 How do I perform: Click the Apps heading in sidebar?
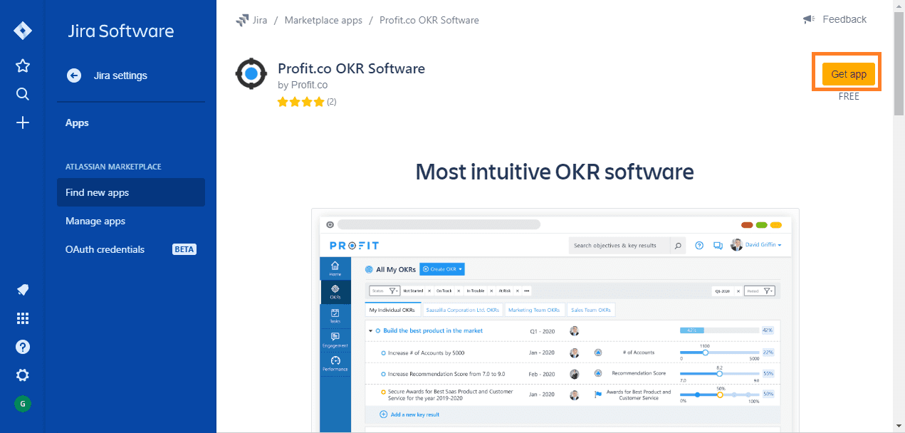[x=77, y=122]
